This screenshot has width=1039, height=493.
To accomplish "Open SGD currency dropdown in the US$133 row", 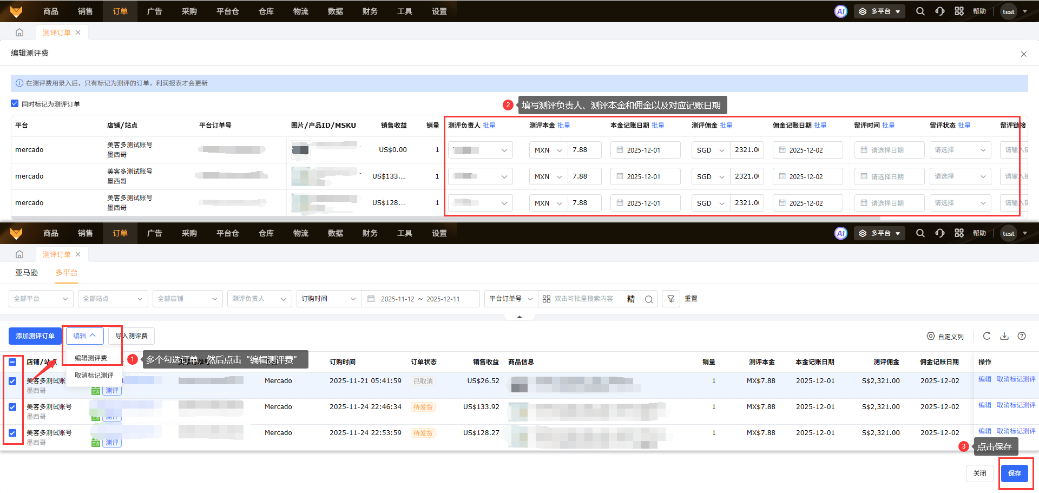I will [x=711, y=176].
